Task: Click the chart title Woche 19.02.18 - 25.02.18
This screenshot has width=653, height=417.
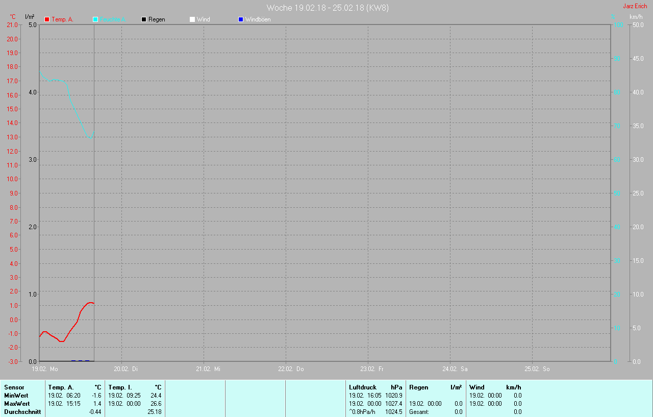Action: [x=328, y=8]
